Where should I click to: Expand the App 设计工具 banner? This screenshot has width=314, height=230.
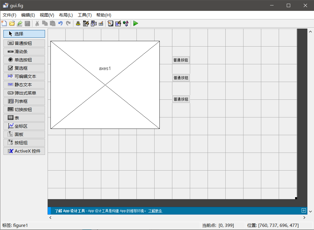304,211
